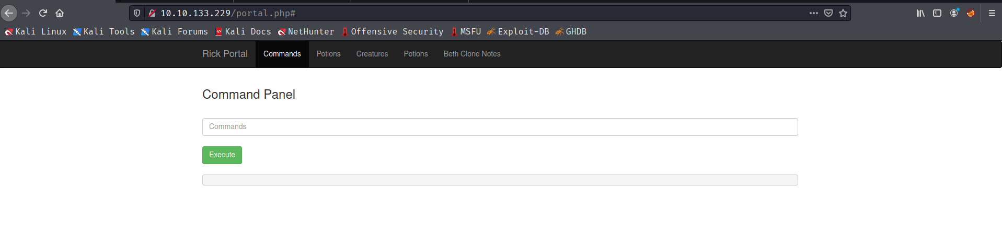1002x232 pixels.
Task: Open the Library history icon
Action: pyautogui.click(x=920, y=13)
